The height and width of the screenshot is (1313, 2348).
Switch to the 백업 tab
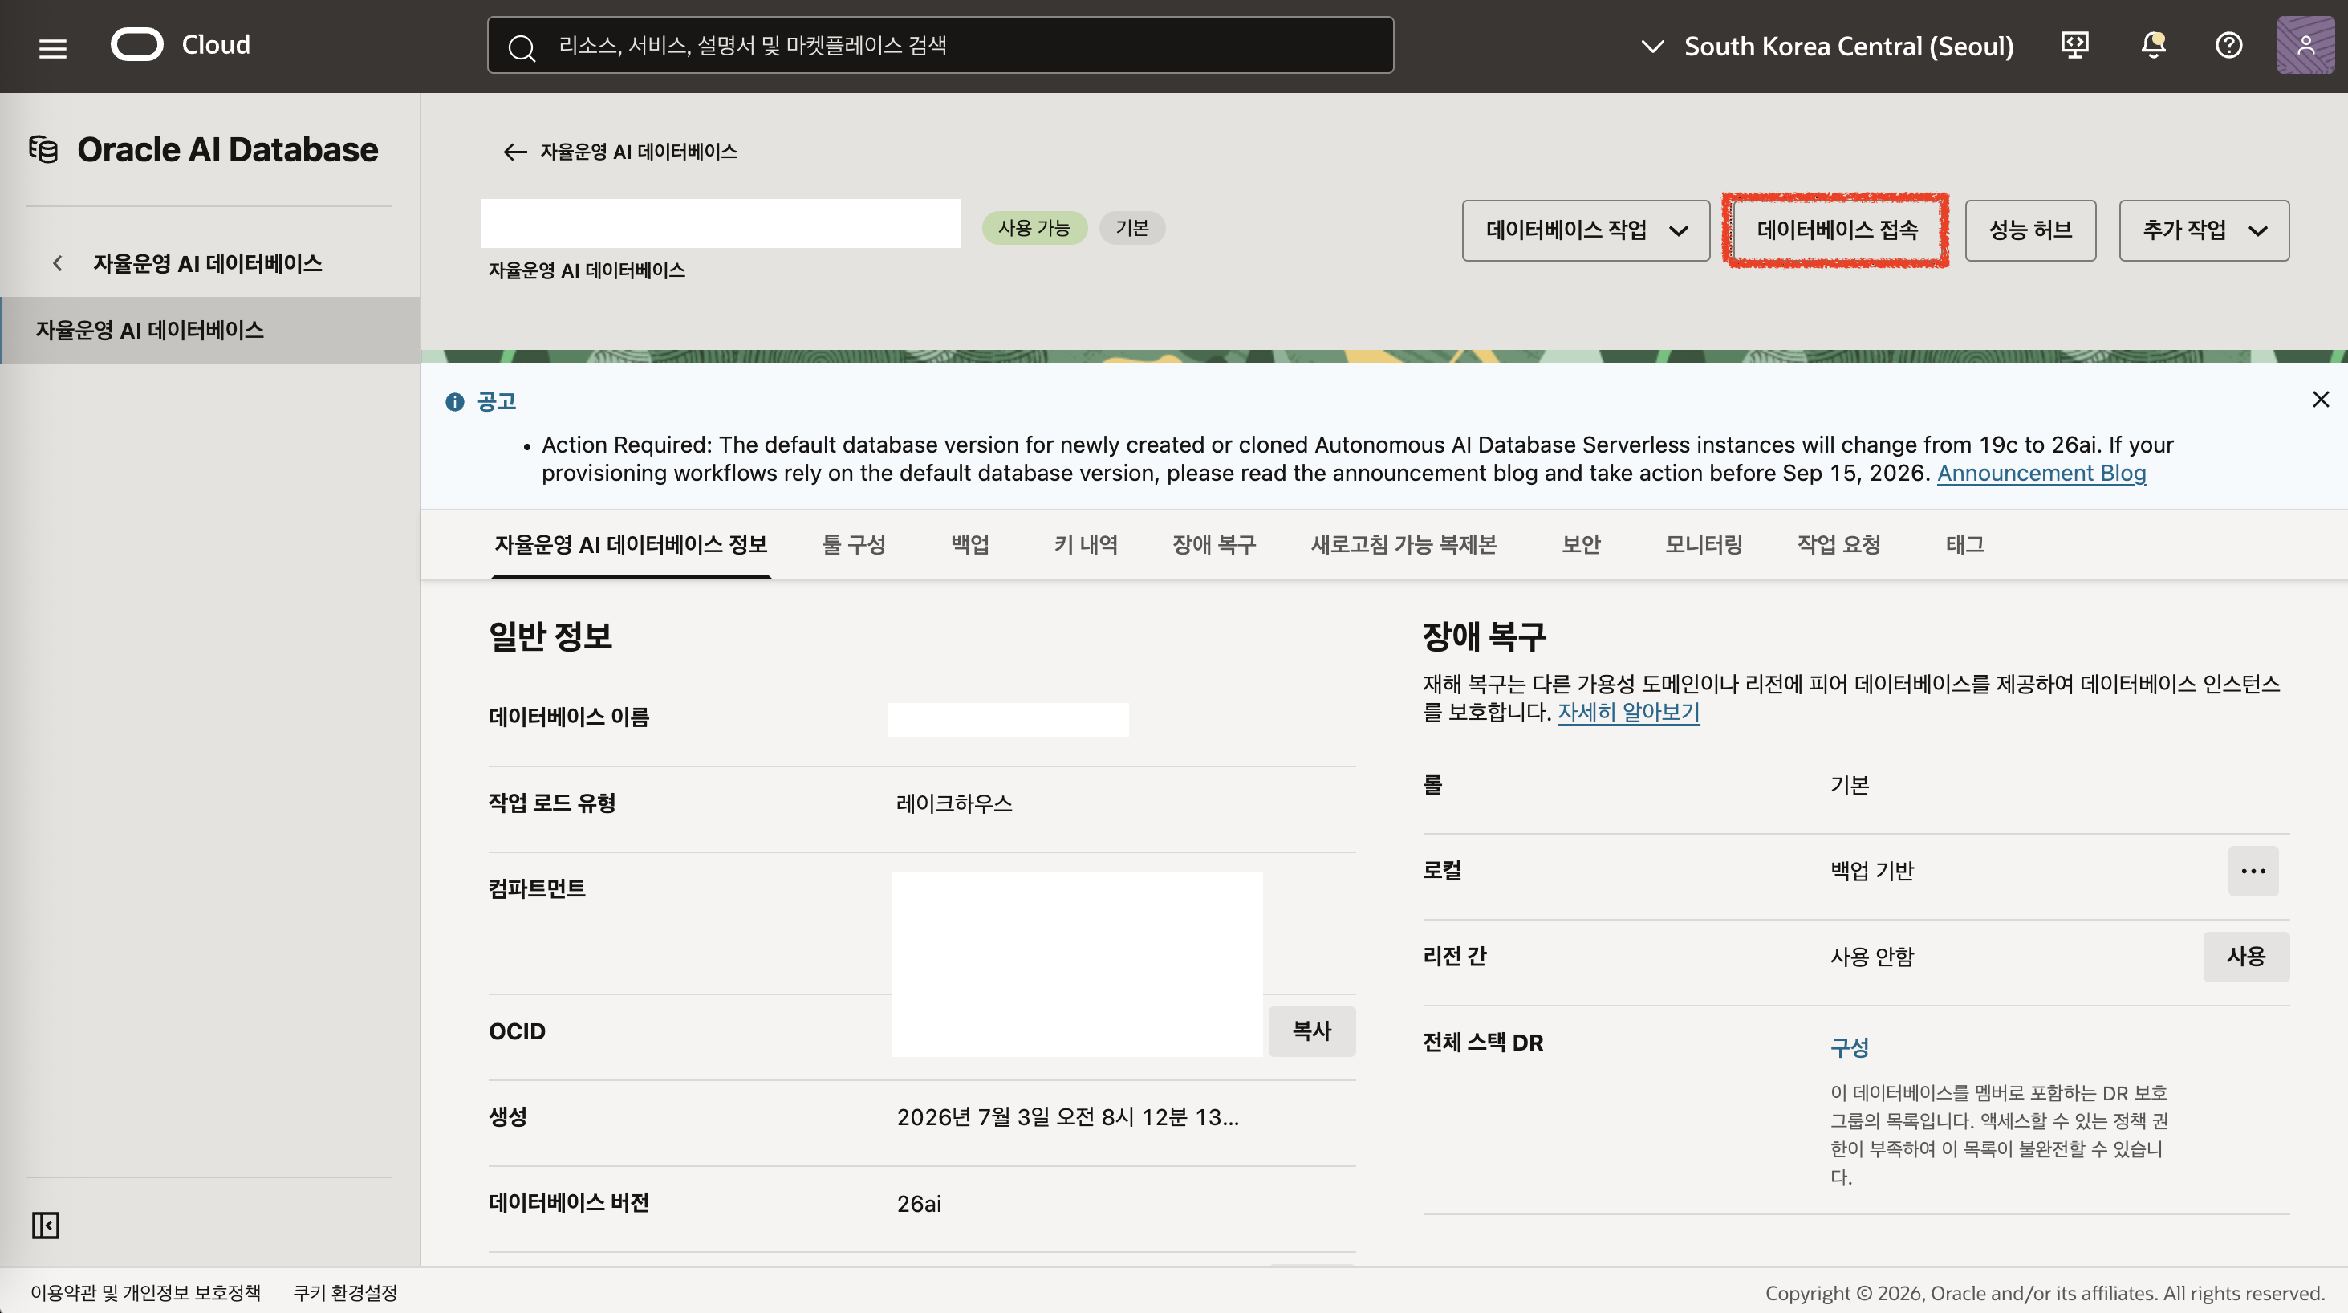tap(970, 544)
